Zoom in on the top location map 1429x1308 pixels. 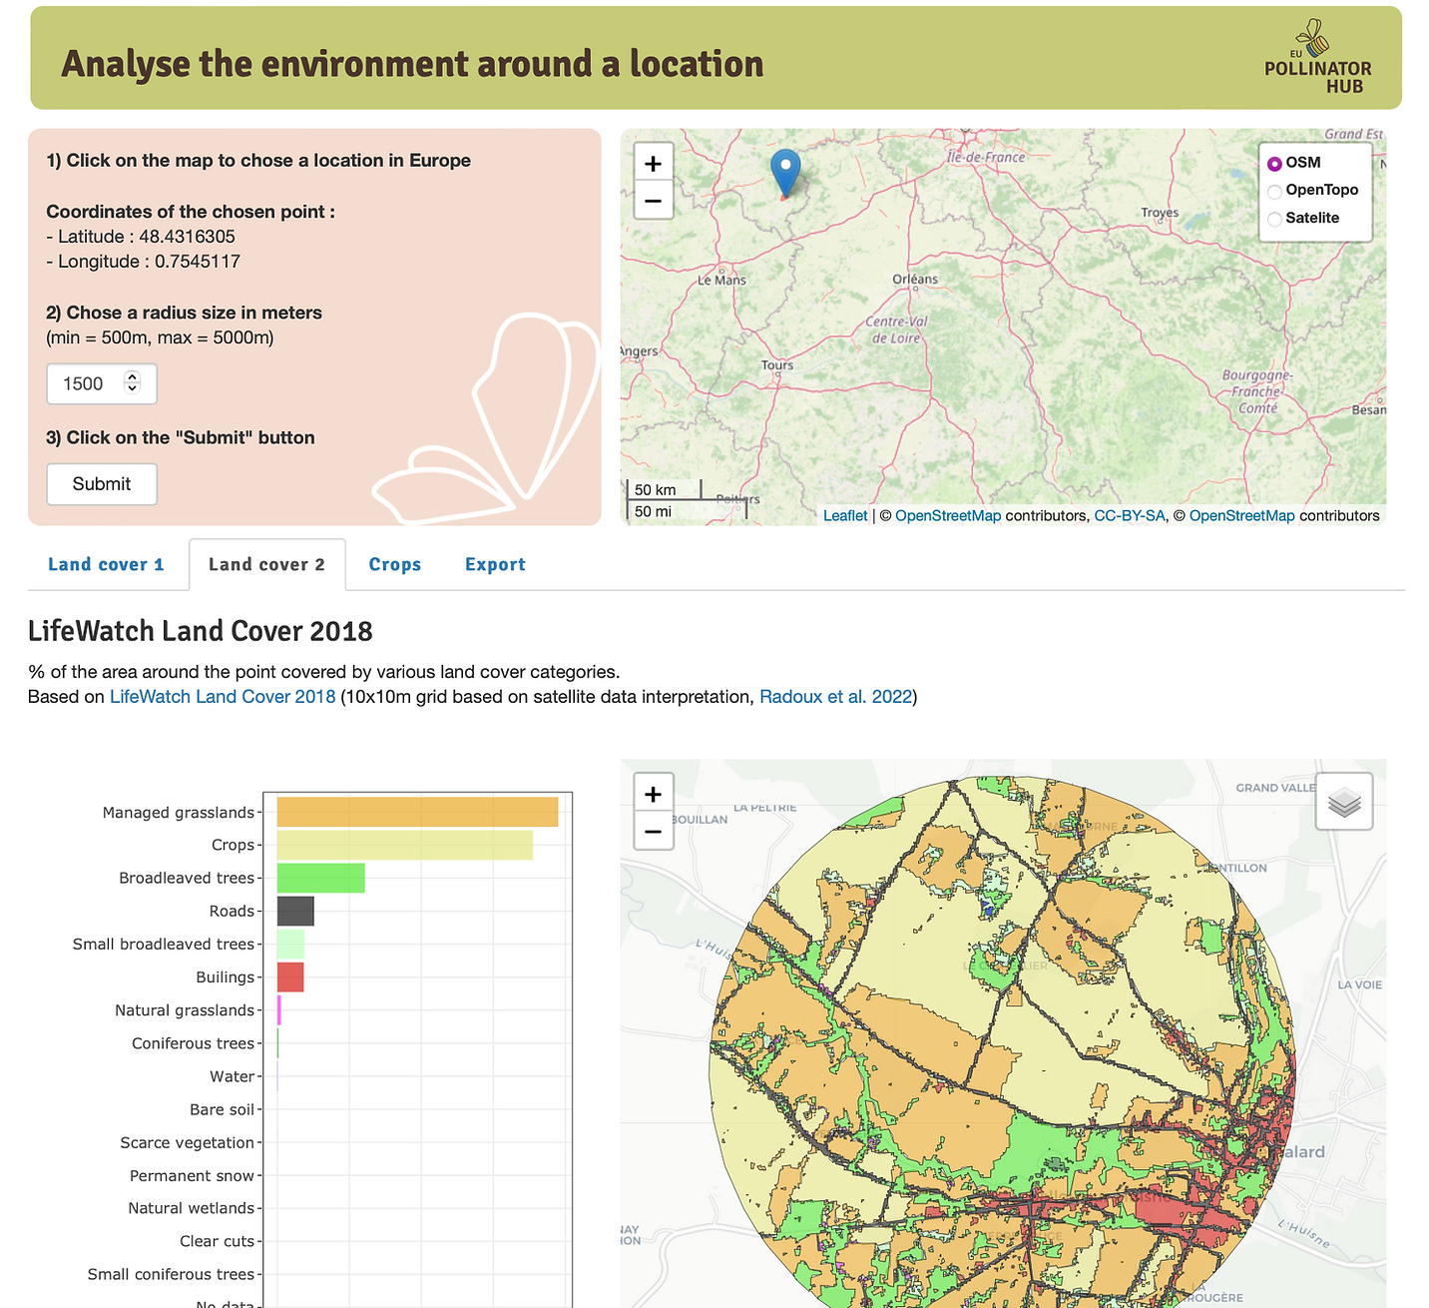click(x=654, y=163)
